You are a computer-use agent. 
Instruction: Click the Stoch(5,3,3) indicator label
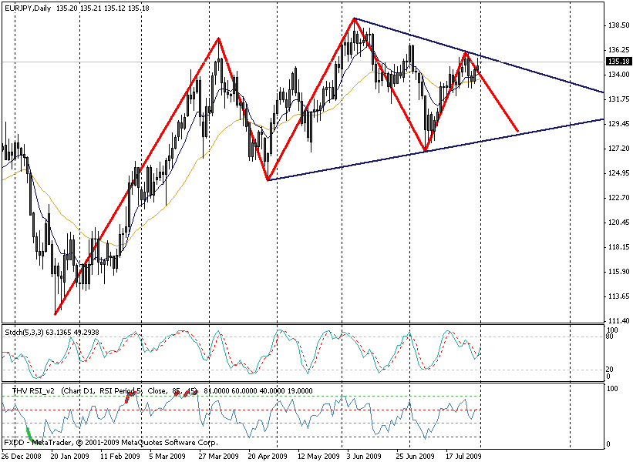click(22, 332)
